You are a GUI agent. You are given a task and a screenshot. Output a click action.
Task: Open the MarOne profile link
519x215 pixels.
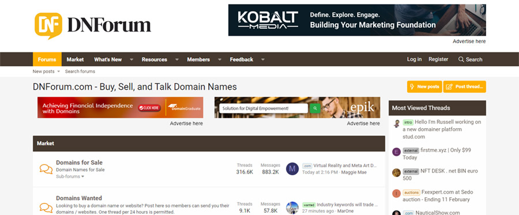coord(345,211)
